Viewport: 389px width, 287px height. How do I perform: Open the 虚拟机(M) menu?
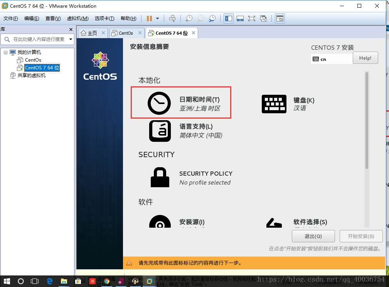tap(77, 18)
